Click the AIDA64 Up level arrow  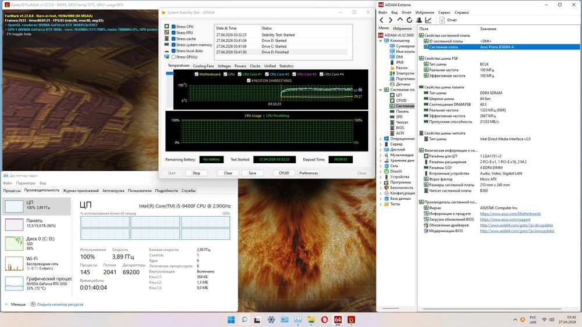400,20
